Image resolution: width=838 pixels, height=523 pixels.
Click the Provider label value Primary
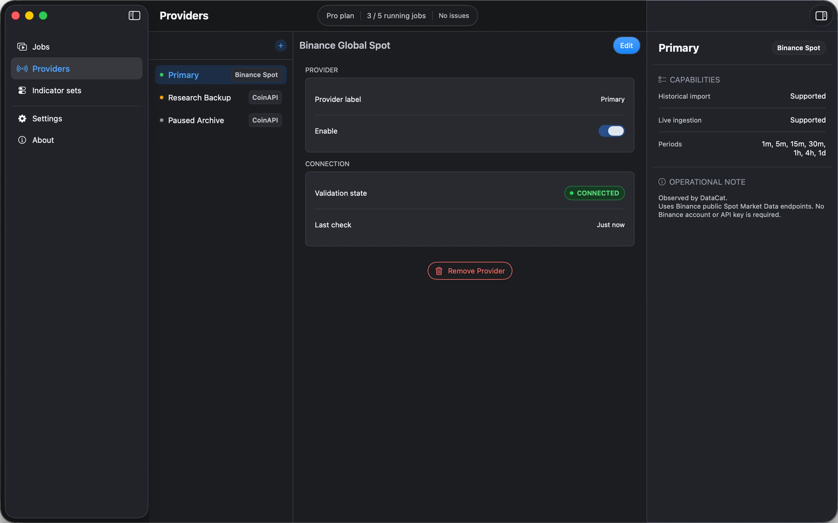click(x=613, y=99)
